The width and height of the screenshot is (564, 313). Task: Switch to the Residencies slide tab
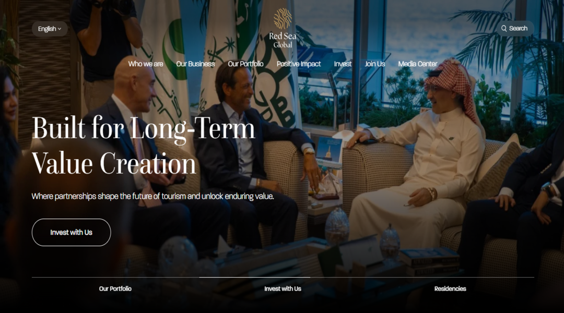click(x=450, y=288)
